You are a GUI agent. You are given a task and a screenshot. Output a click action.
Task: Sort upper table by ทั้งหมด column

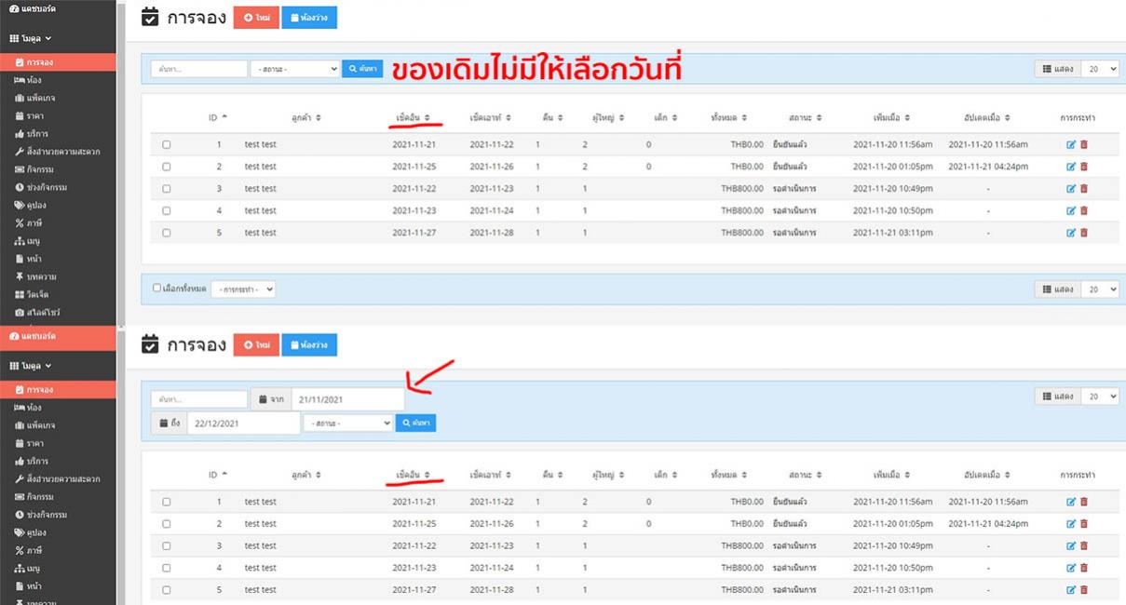(x=728, y=118)
